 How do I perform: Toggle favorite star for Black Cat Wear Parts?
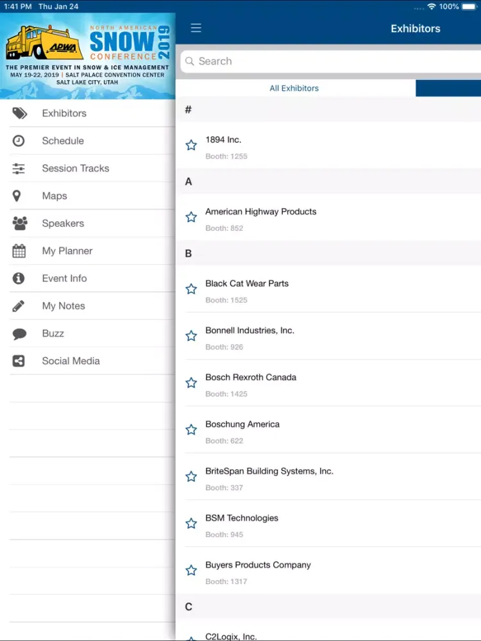pos(191,289)
